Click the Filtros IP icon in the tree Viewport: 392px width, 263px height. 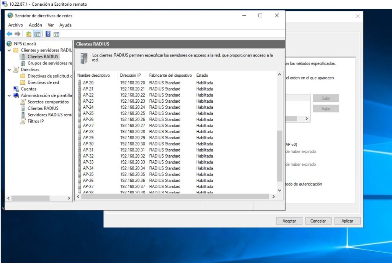tap(23, 121)
